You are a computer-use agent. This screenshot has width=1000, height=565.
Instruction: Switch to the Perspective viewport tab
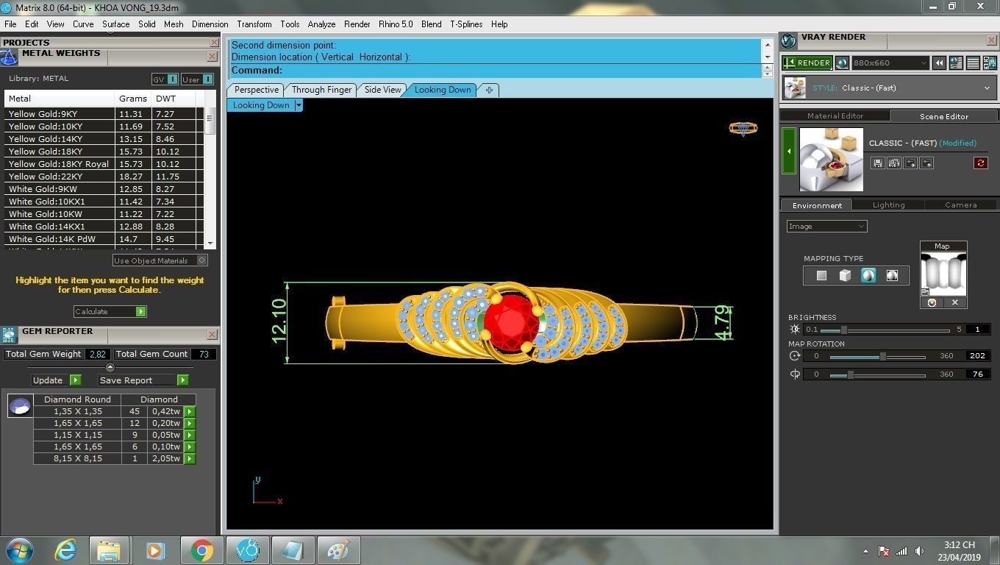tap(257, 90)
